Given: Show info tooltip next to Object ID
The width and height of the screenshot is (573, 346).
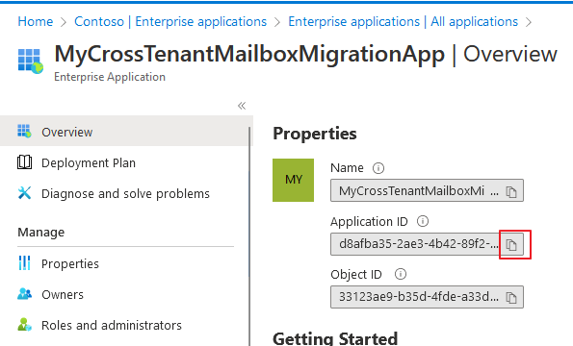Looking at the screenshot, I should [401, 274].
